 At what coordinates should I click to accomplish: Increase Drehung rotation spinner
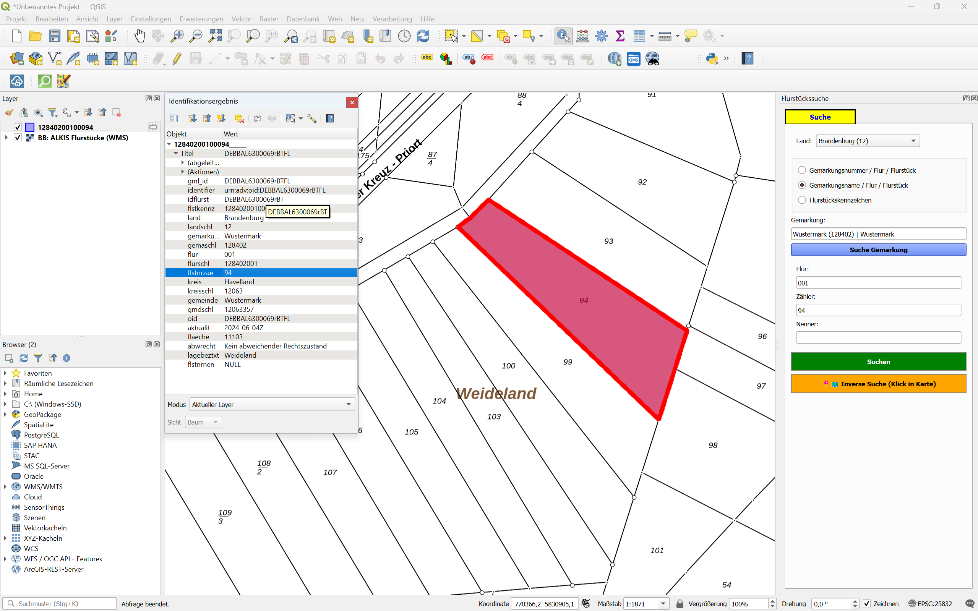click(855, 601)
